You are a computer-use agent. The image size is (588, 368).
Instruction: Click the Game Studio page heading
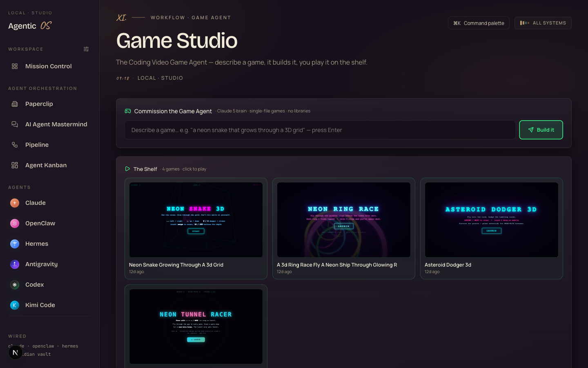click(x=177, y=40)
